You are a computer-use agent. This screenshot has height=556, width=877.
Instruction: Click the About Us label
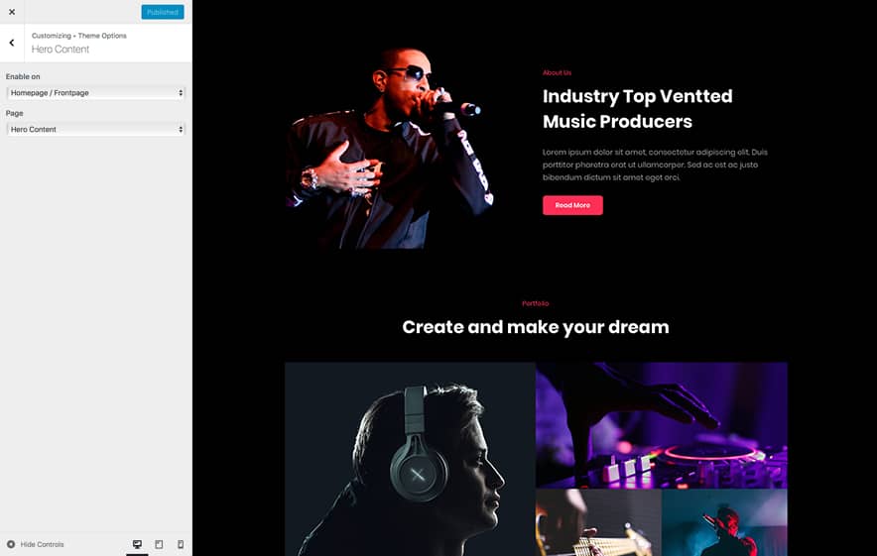coord(557,72)
